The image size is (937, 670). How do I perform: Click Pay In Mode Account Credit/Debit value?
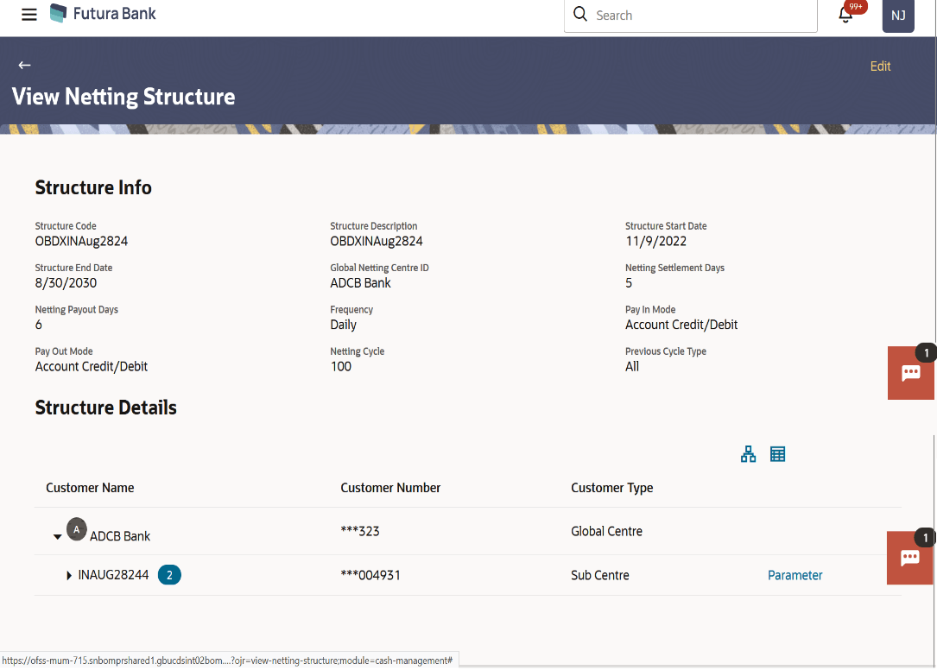(681, 325)
